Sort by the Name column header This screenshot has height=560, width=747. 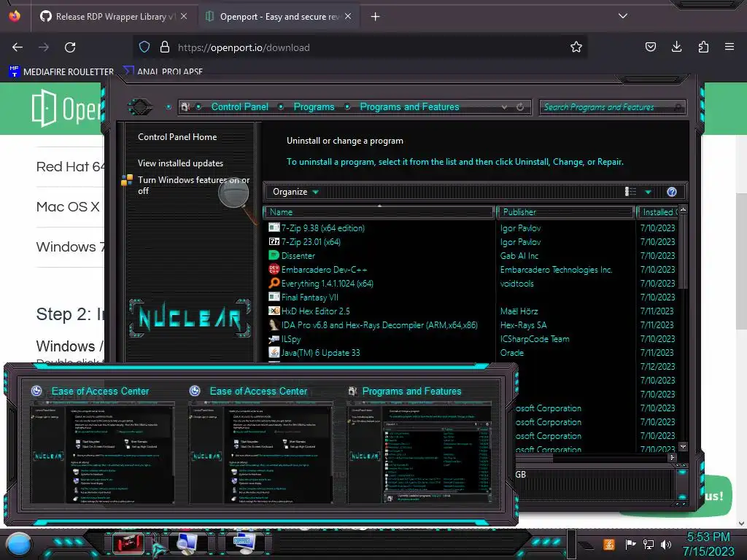(379, 212)
